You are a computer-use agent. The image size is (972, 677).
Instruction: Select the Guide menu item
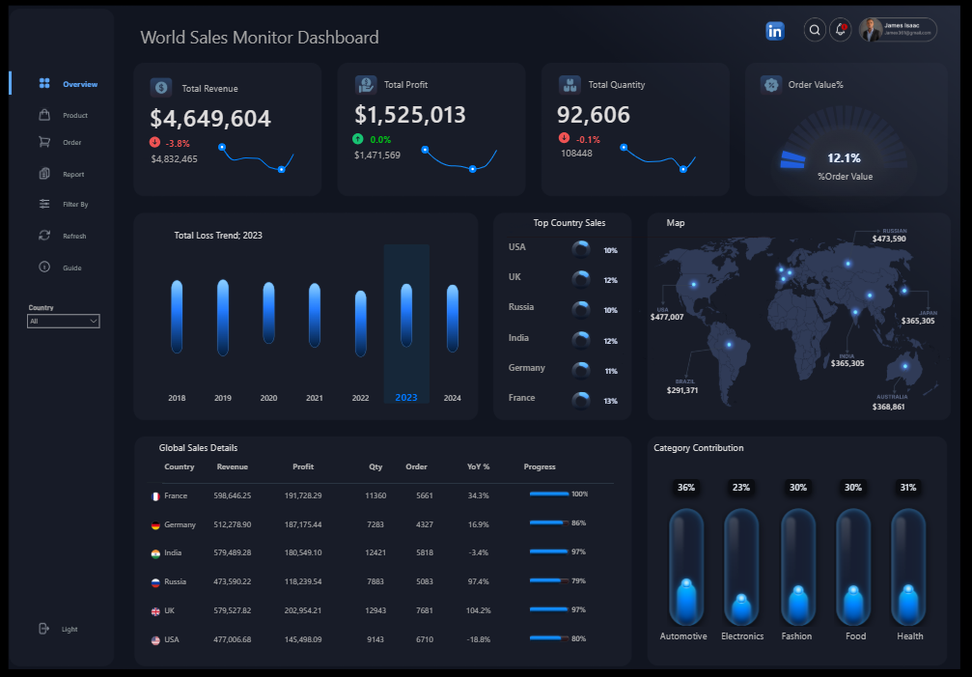click(x=71, y=268)
